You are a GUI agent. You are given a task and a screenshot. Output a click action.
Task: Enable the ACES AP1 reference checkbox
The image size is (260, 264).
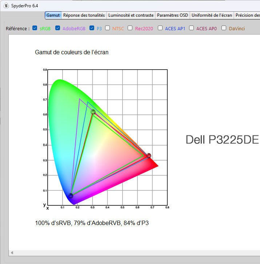pos(160,28)
